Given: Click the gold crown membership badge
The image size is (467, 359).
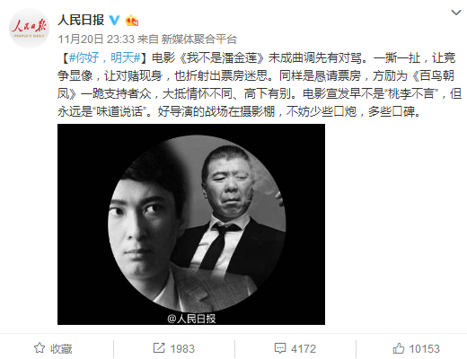Looking at the screenshot, I should (x=132, y=21).
